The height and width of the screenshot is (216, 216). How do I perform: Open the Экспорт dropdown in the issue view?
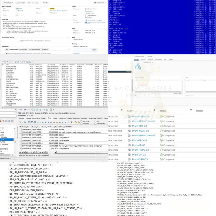click(101, 3)
